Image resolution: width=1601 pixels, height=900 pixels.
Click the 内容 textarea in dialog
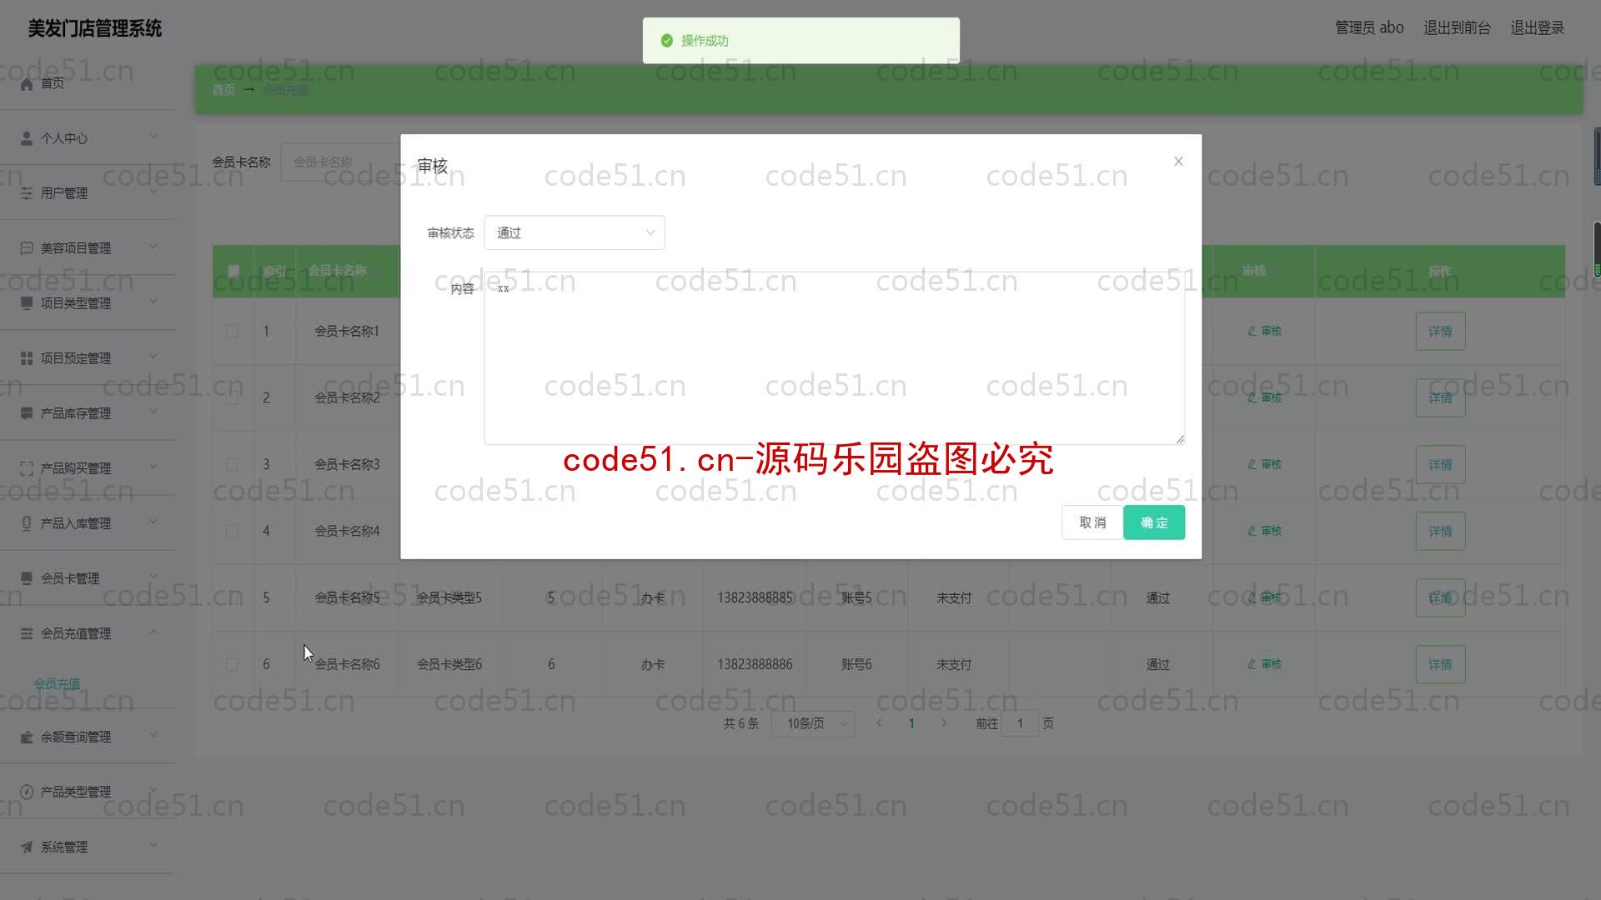tap(834, 358)
